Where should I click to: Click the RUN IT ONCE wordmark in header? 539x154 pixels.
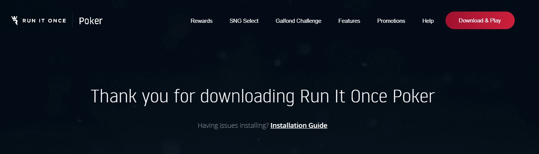pyautogui.click(x=44, y=21)
